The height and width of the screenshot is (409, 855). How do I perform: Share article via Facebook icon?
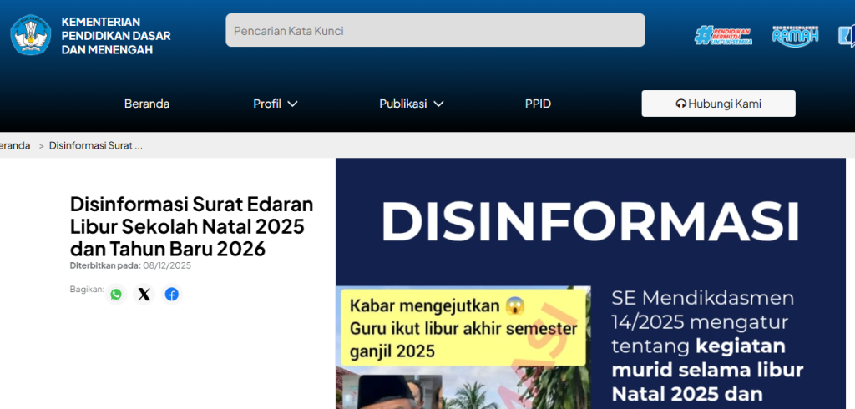[x=172, y=295]
